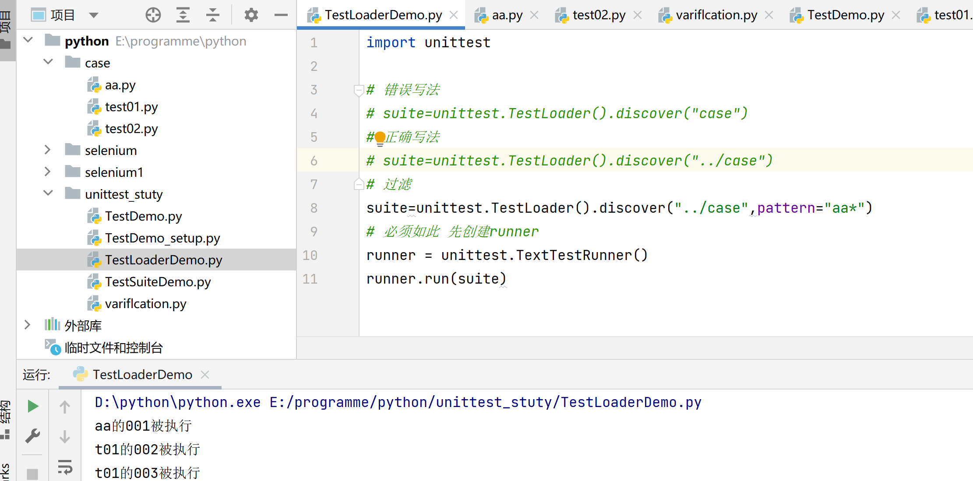Collapse the case folder
The width and height of the screenshot is (973, 481).
click(48, 62)
